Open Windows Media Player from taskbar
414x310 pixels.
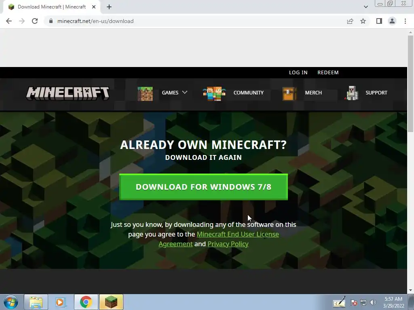[60, 302]
